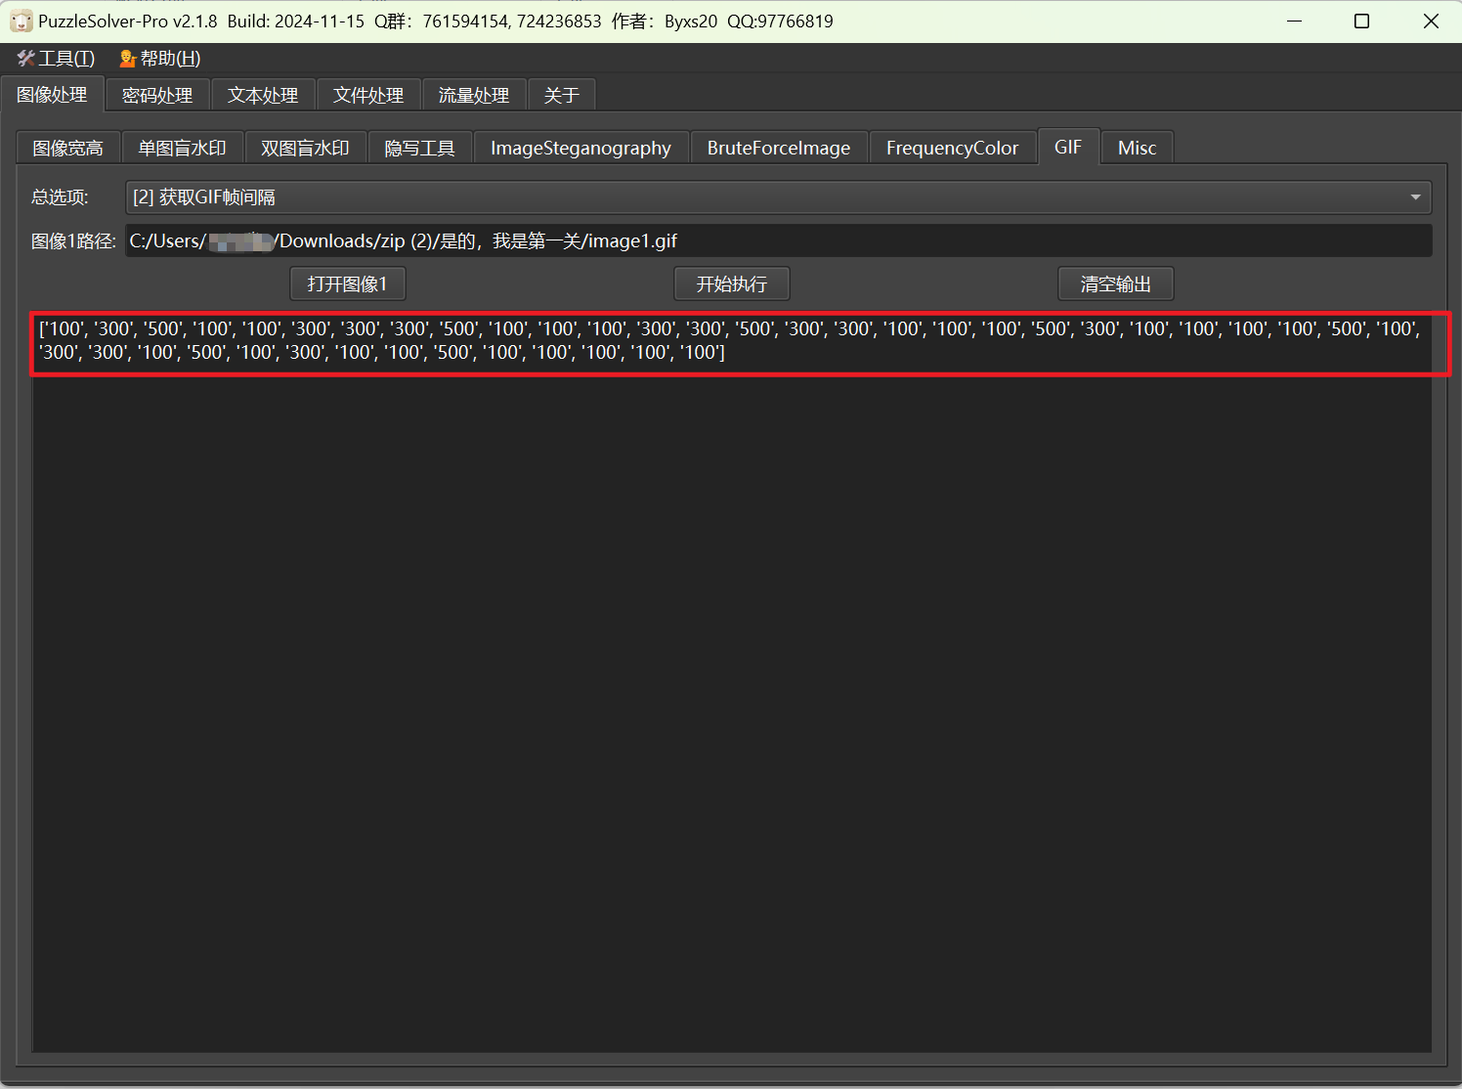Viewport: 1462px width, 1089px height.
Task: Switch to 单图盲水印 sub-tab
Action: 182,149
